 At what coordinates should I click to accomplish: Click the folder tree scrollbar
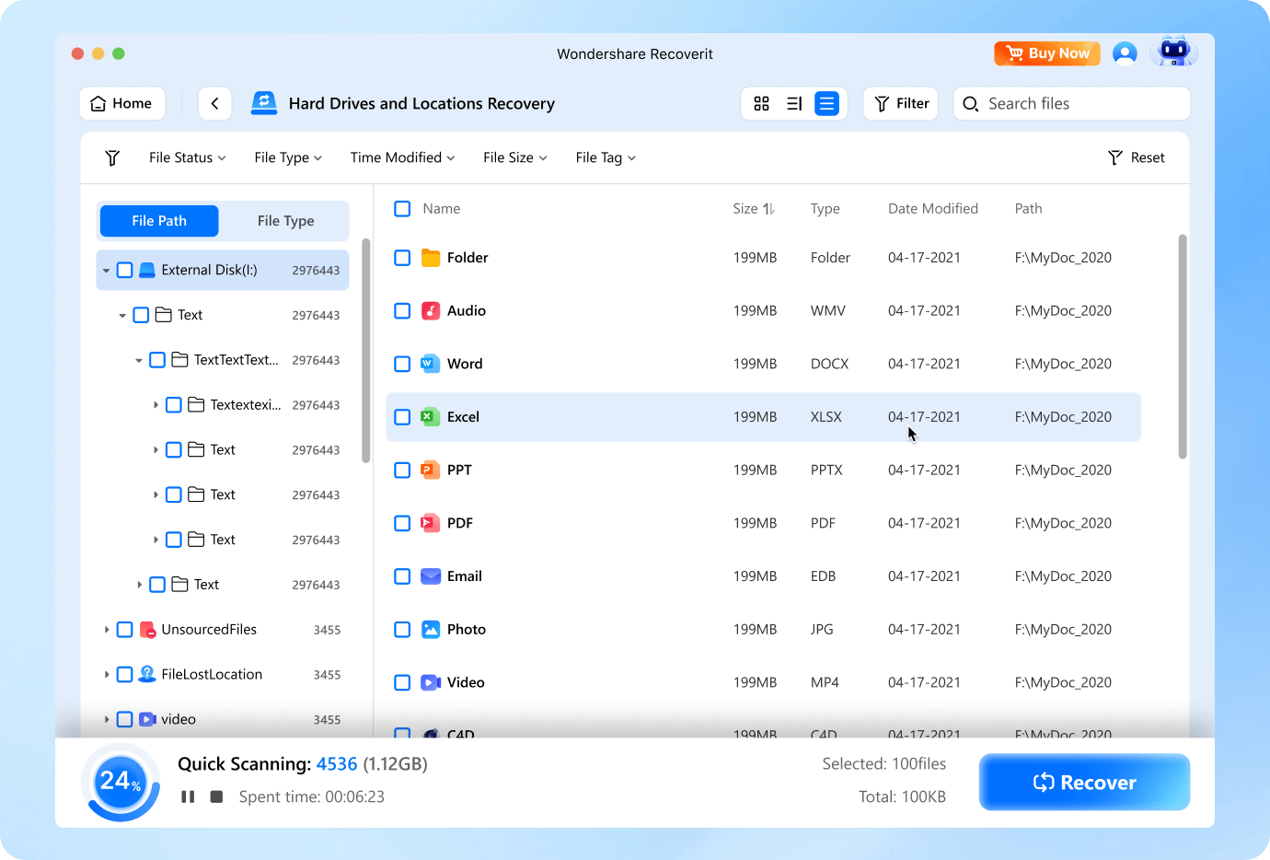(x=366, y=350)
